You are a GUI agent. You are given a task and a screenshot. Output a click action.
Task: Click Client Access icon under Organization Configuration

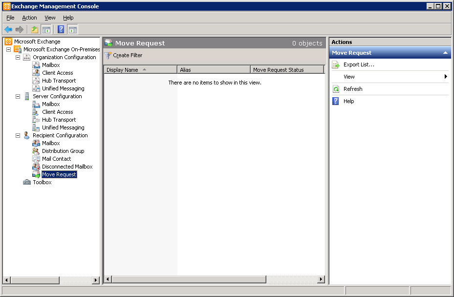pos(36,73)
